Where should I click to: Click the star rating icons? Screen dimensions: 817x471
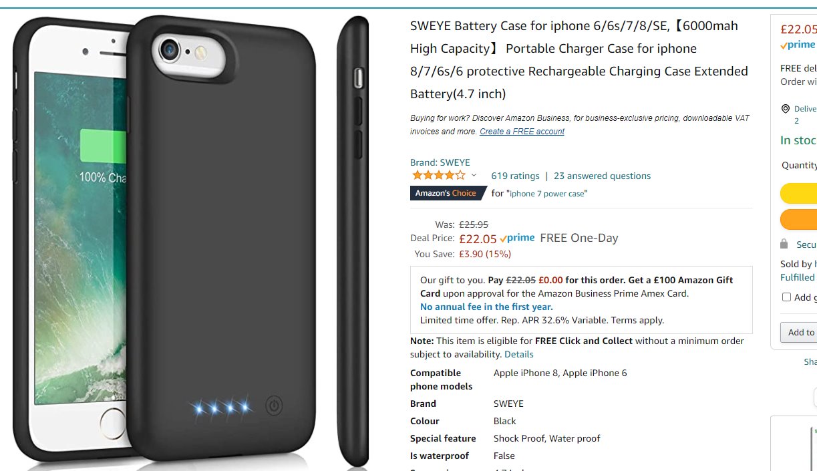439,176
